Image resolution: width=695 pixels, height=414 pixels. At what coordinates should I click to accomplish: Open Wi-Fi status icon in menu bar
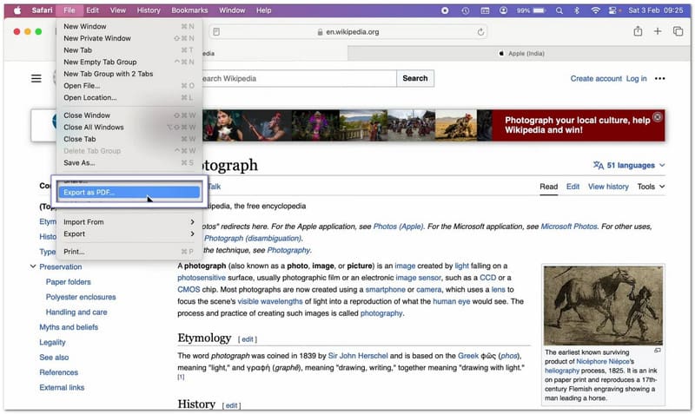(x=595, y=10)
